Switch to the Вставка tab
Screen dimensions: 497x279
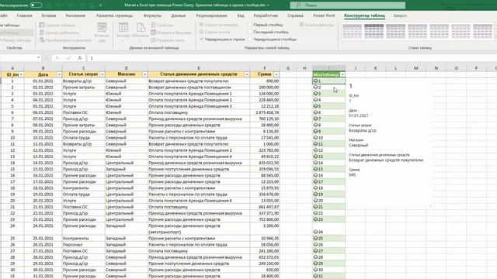[x=49, y=15]
